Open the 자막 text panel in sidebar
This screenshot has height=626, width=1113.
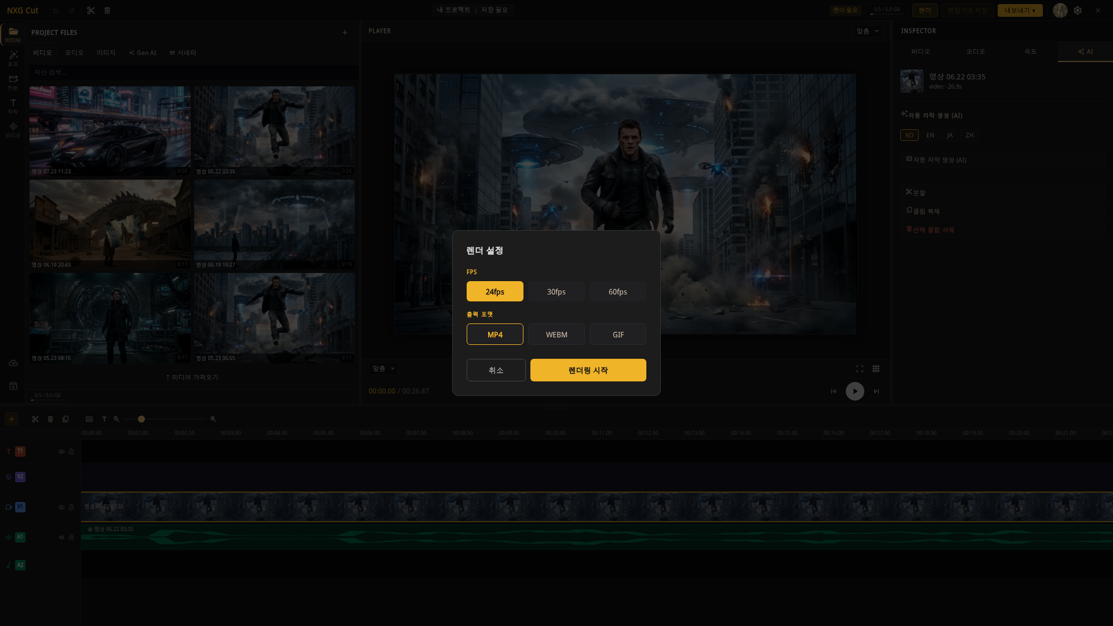[13, 105]
